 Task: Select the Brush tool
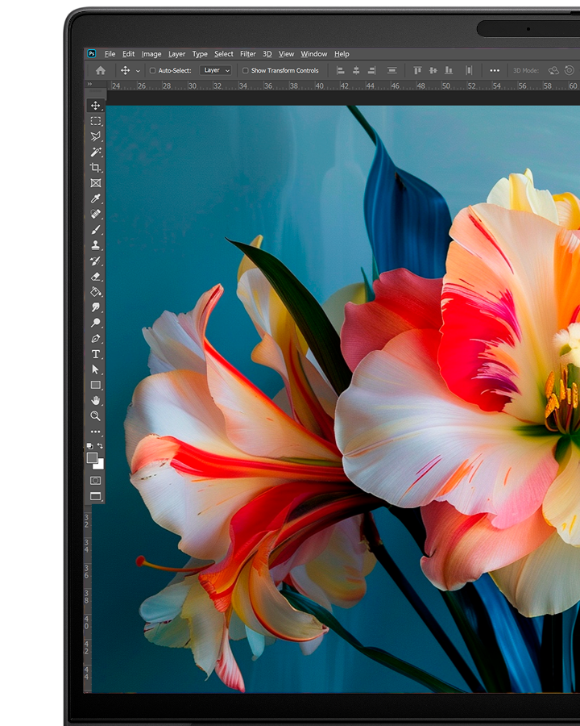[96, 230]
